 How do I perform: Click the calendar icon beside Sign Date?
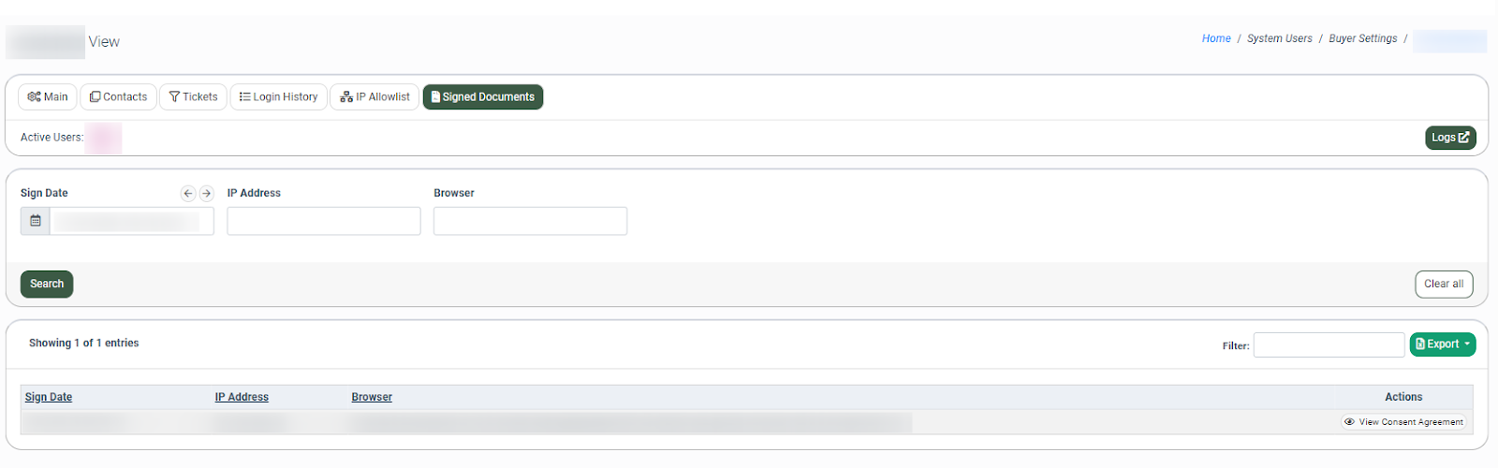(x=36, y=221)
